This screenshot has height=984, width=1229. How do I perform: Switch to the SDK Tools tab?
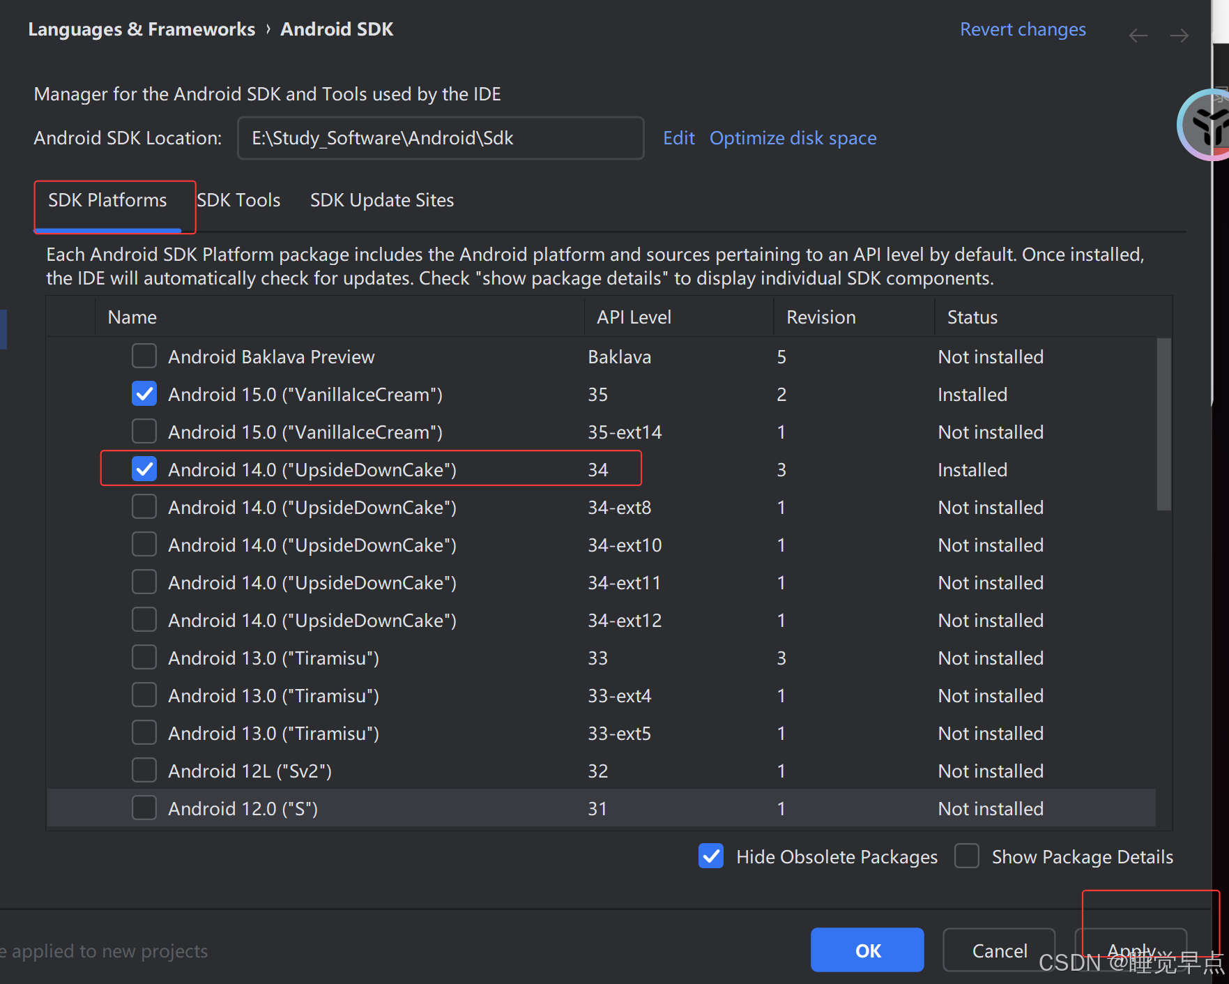coord(238,200)
